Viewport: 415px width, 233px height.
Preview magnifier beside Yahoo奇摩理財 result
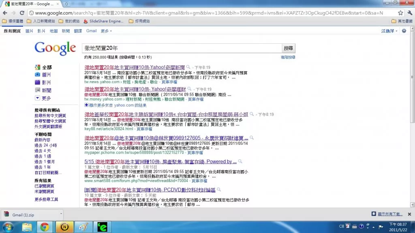click(189, 89)
